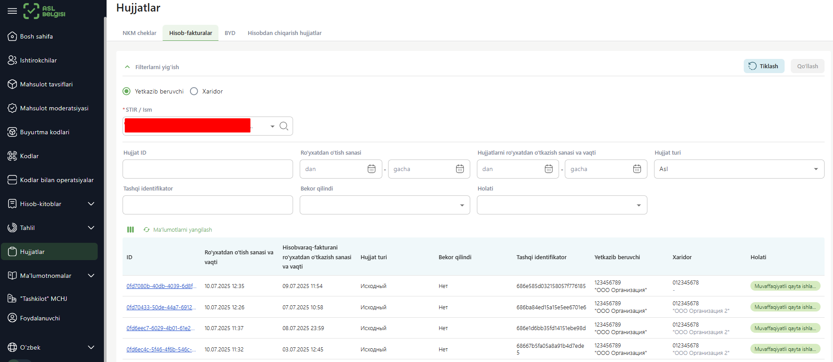This screenshot has height=362, width=833.
Task: Click the hamburger menu icon
Action: tap(12, 11)
